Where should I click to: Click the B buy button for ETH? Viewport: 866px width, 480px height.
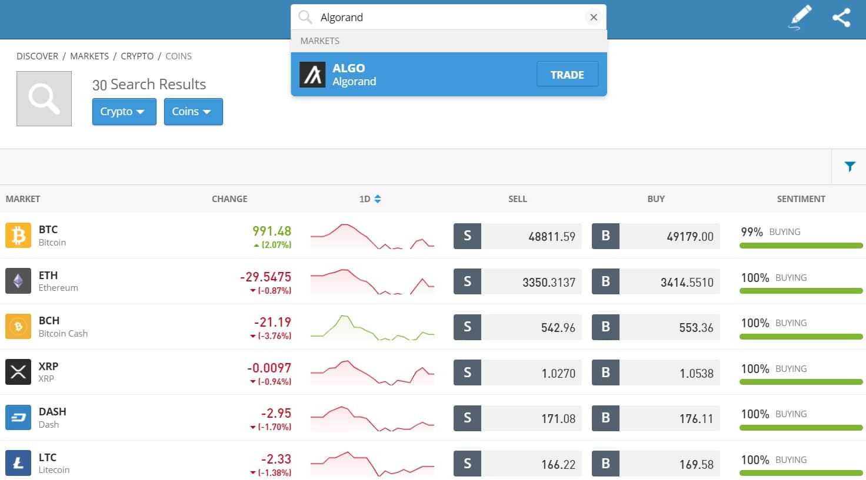click(x=605, y=281)
